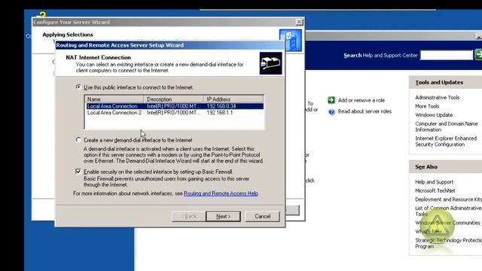Open Internet Explorer Enhanced Security Configuration link
Screen dimensions: 482x271
point(446,142)
